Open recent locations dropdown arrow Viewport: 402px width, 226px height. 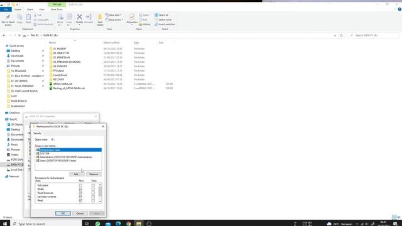point(15,35)
